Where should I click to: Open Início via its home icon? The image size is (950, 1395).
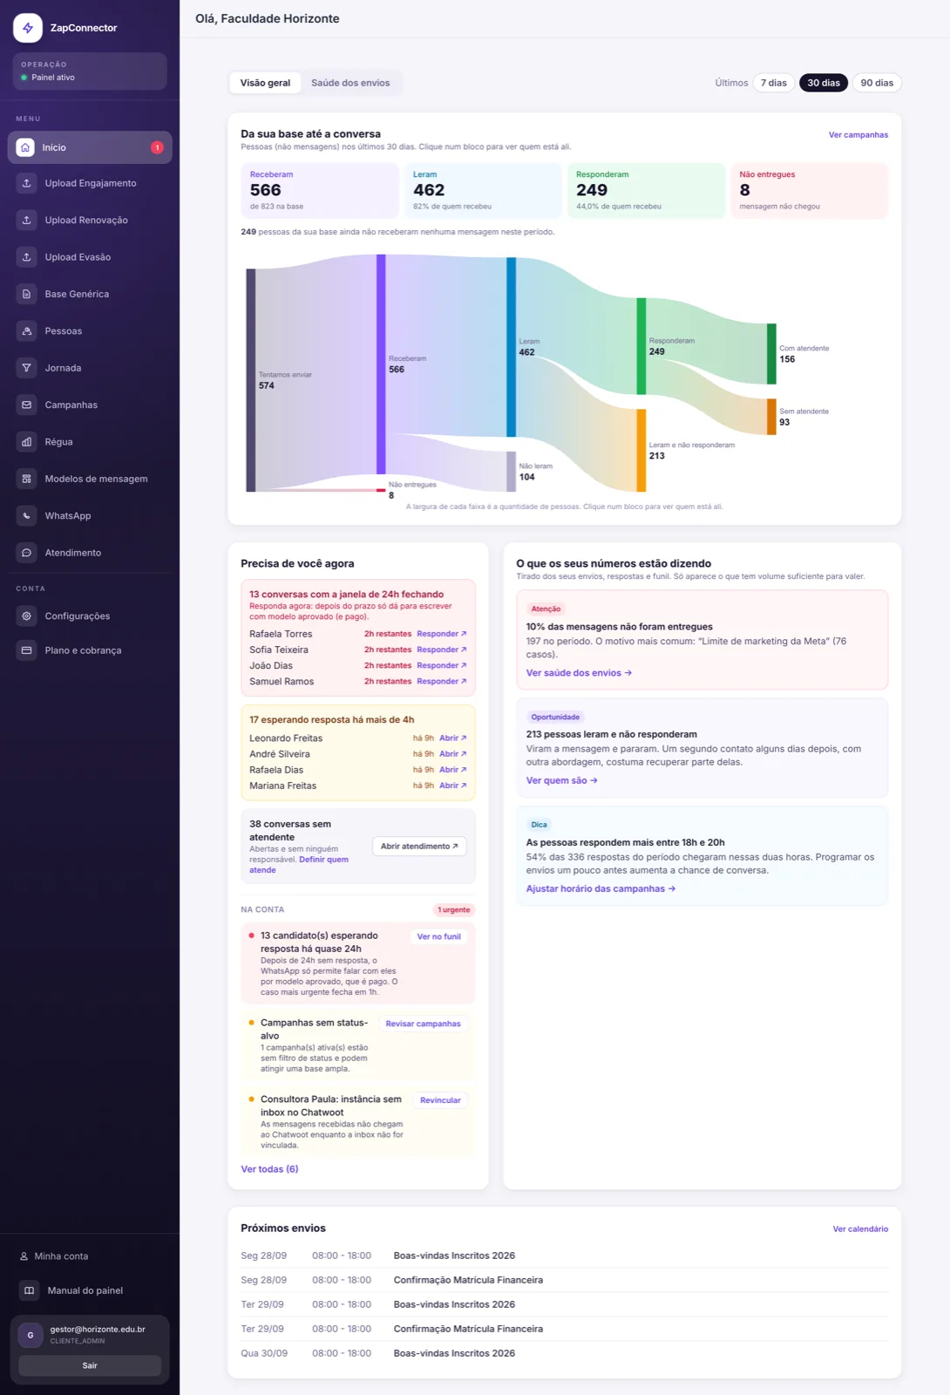pyautogui.click(x=26, y=147)
